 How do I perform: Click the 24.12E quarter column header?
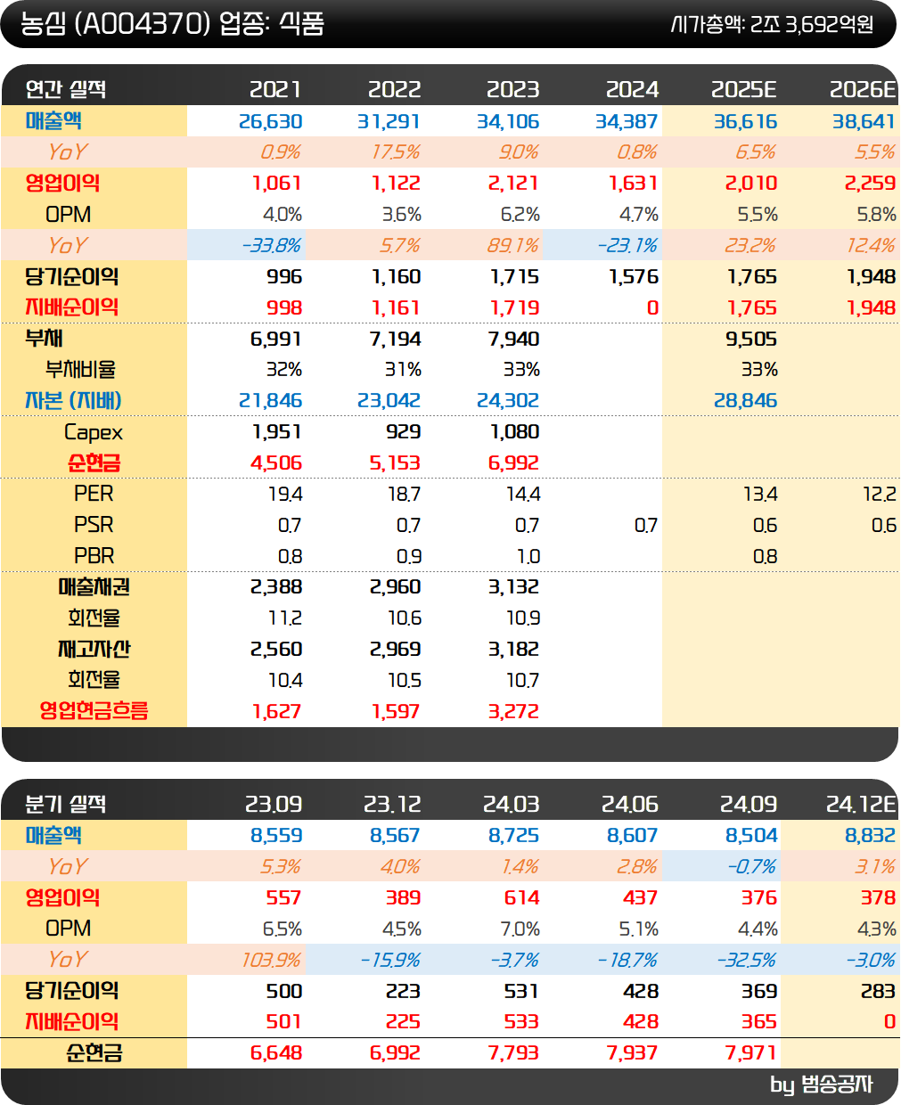[861, 804]
